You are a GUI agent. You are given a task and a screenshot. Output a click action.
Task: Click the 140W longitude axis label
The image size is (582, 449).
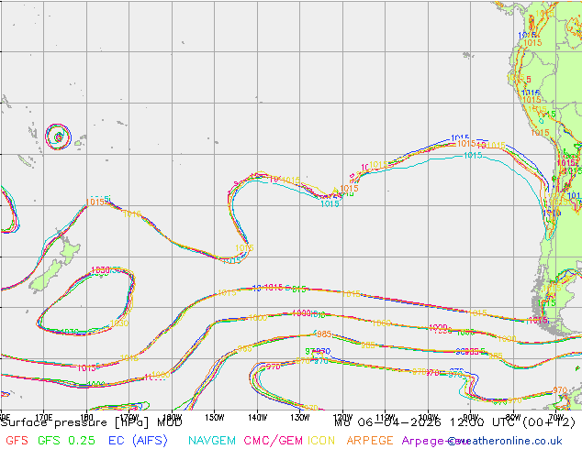(257, 418)
